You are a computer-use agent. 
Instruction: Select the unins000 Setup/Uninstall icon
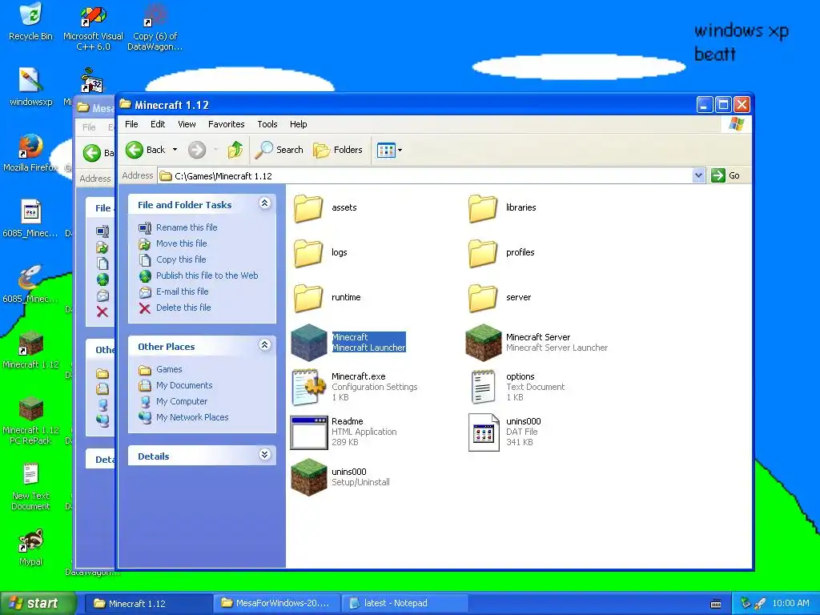coord(308,477)
